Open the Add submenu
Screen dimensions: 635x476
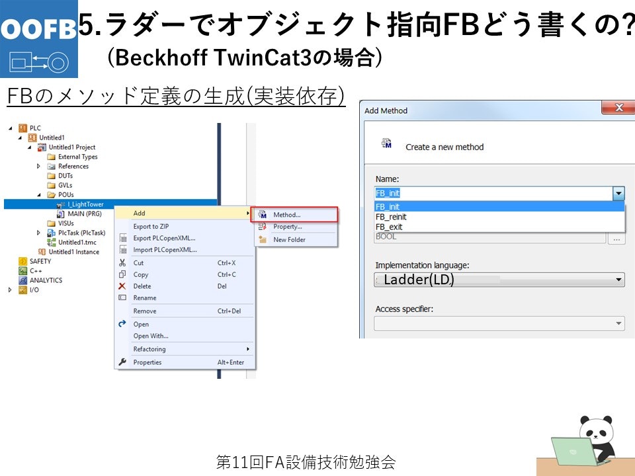point(183,213)
